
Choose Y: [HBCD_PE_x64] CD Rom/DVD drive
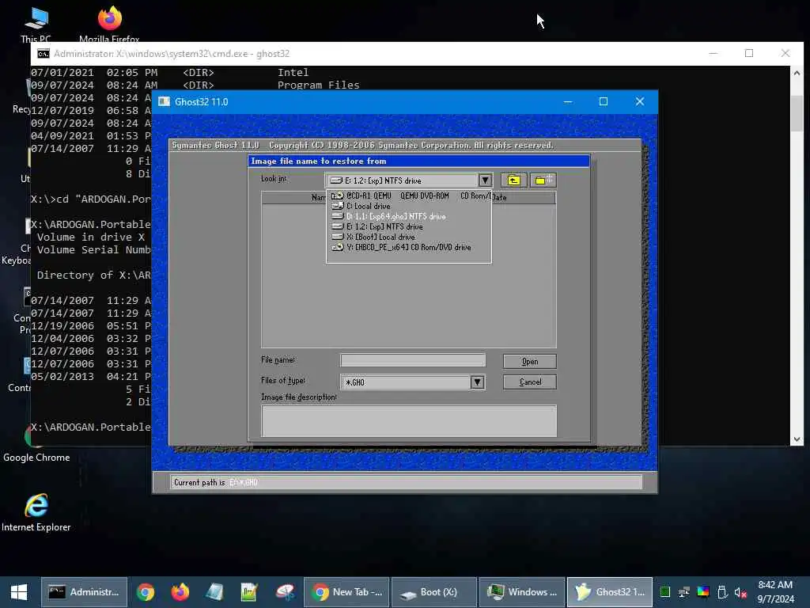(x=409, y=247)
